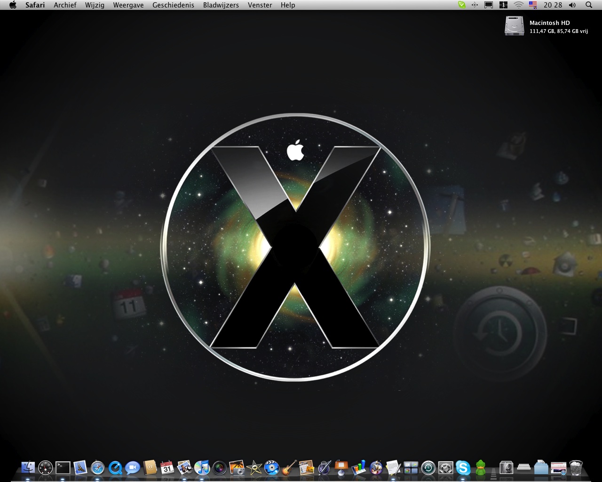Open iCal calendar dock icon
Viewport: 602px width, 482px height.
click(x=167, y=467)
